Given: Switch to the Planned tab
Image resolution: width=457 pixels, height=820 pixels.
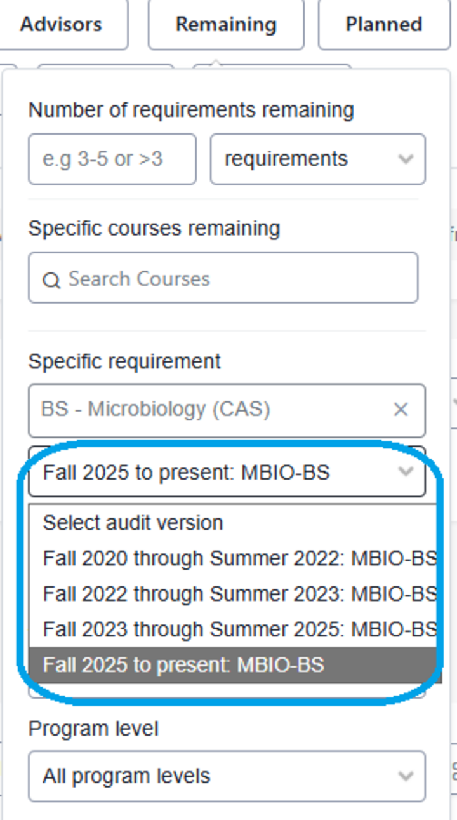Looking at the screenshot, I should (x=383, y=25).
